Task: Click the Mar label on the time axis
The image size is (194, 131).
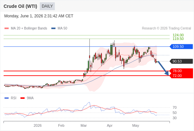Action: coord(84,125)
